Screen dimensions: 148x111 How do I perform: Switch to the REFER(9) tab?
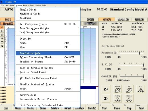click(x=139, y=20)
